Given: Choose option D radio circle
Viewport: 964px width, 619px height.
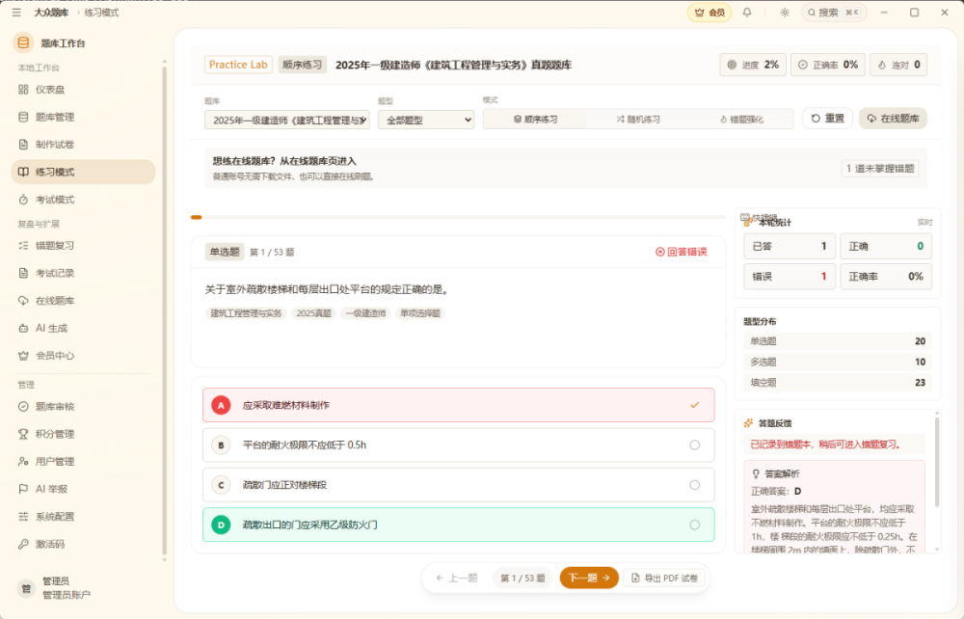Looking at the screenshot, I should [x=694, y=525].
